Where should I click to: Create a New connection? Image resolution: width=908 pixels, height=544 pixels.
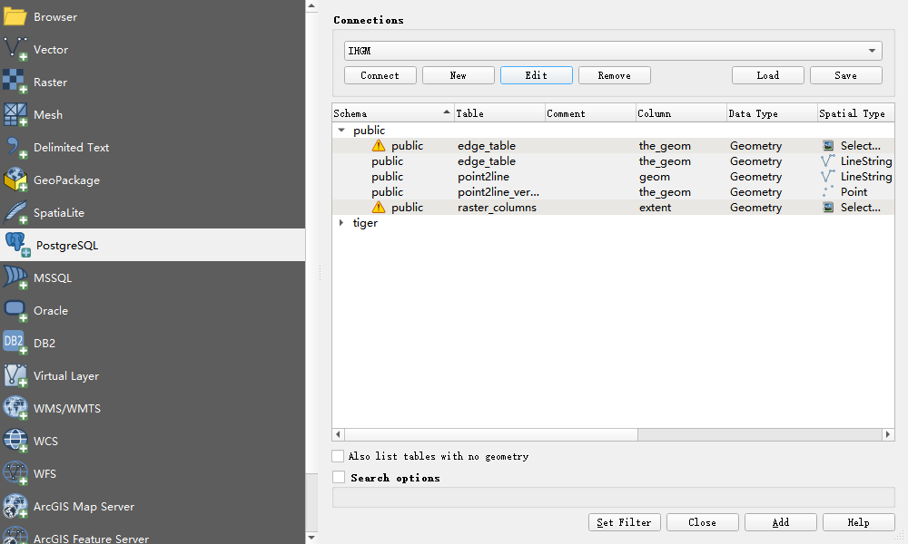click(458, 76)
